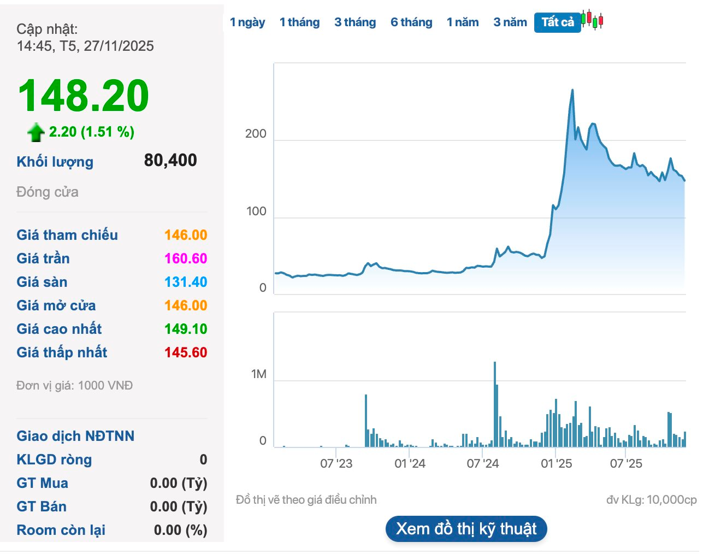Viewport: 721px width, 554px height.
Task: Click the 148.20 current price value
Action: [x=84, y=96]
